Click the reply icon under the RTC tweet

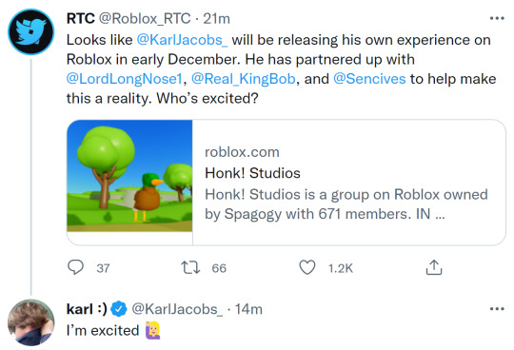(x=76, y=267)
